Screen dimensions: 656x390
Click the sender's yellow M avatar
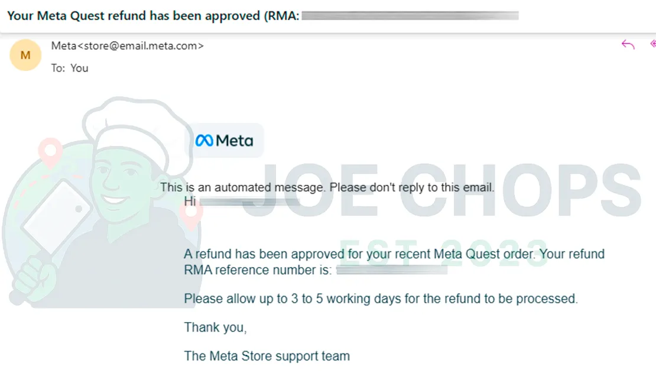click(x=25, y=55)
